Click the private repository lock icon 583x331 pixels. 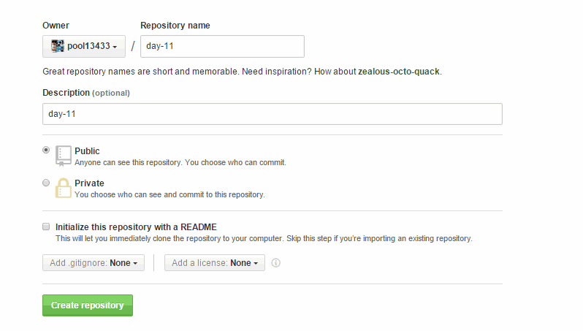64,188
